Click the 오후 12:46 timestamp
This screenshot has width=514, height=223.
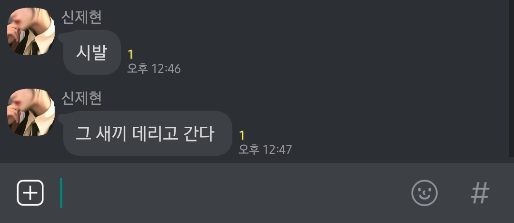154,69
